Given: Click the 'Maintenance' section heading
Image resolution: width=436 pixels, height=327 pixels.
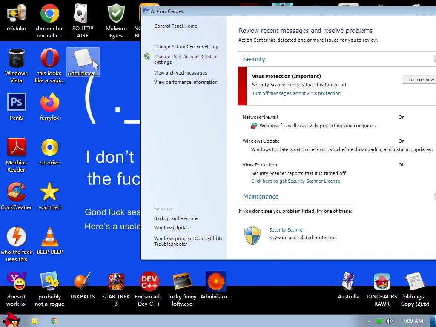Looking at the screenshot, I should pos(261,197).
